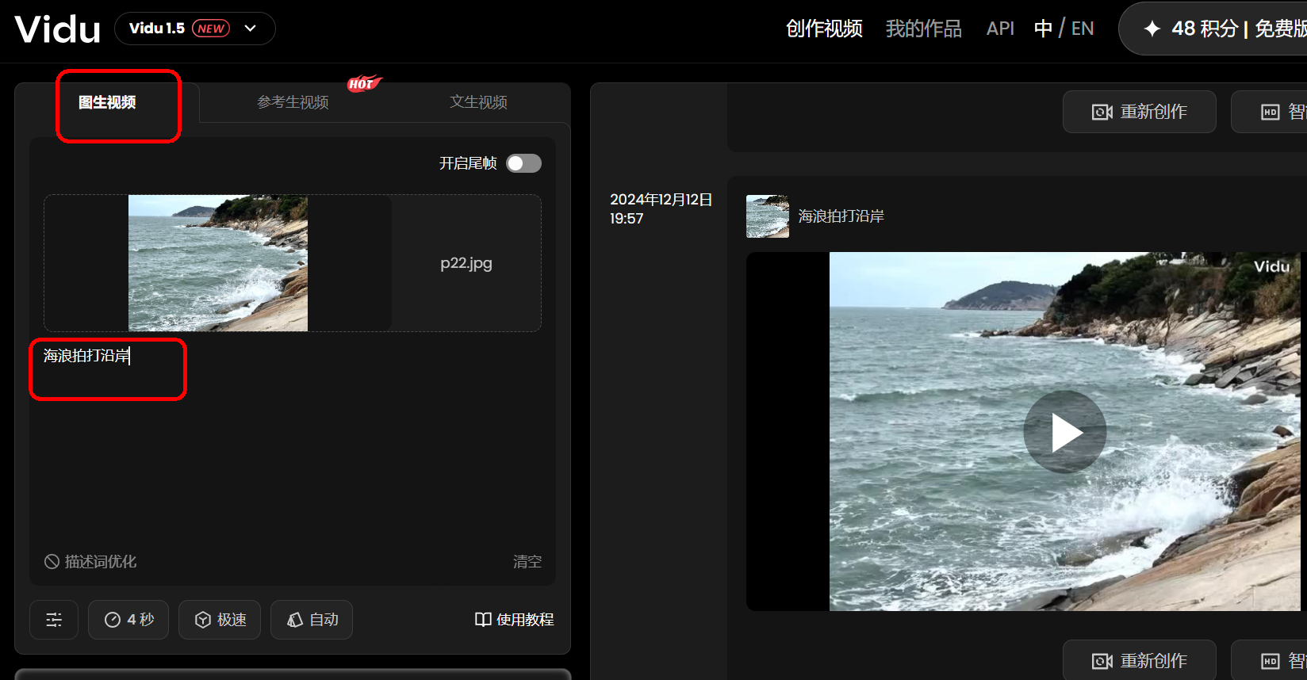The width and height of the screenshot is (1307, 680).
Task: Open the 创作视频 menu item
Action: [824, 29]
